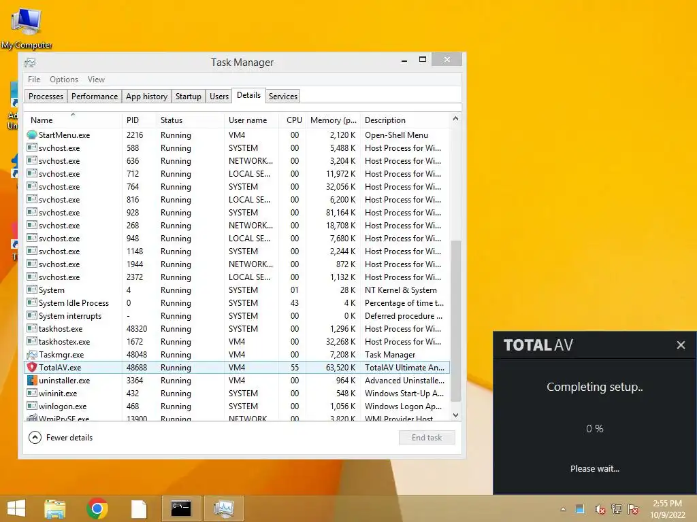Click the Taskmgr.exe process icon
Screen dimensions: 697x522
[31, 355]
